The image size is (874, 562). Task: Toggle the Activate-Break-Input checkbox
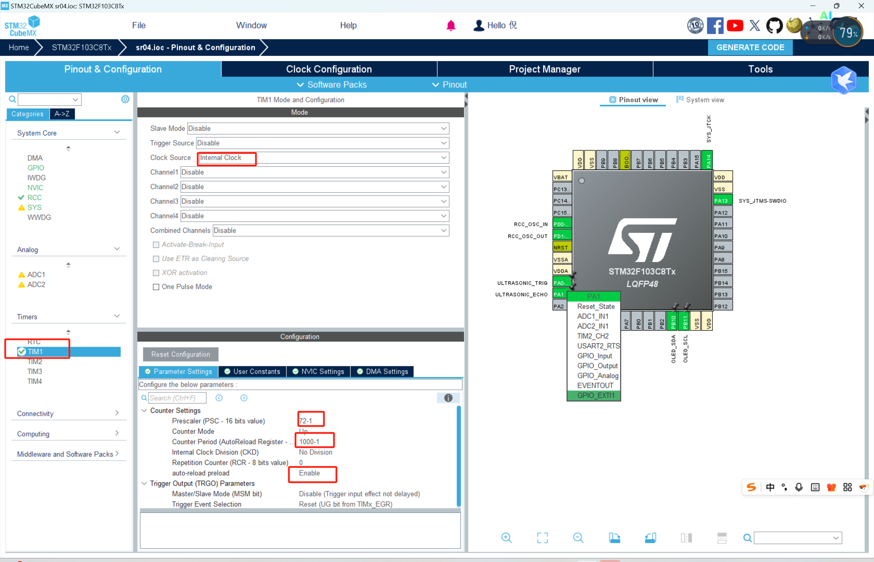coord(156,245)
